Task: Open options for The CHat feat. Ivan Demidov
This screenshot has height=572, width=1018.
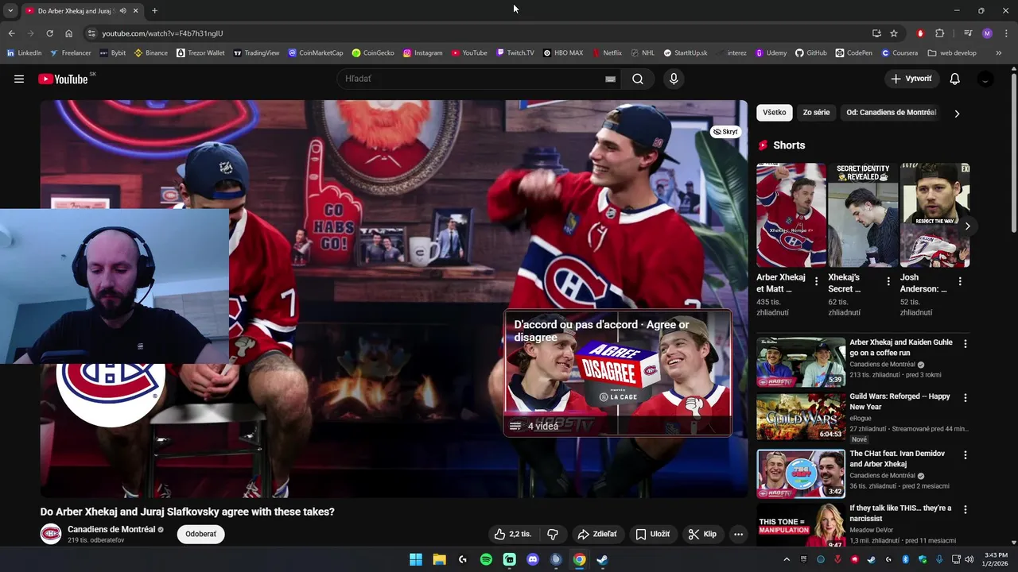Action: click(x=966, y=455)
